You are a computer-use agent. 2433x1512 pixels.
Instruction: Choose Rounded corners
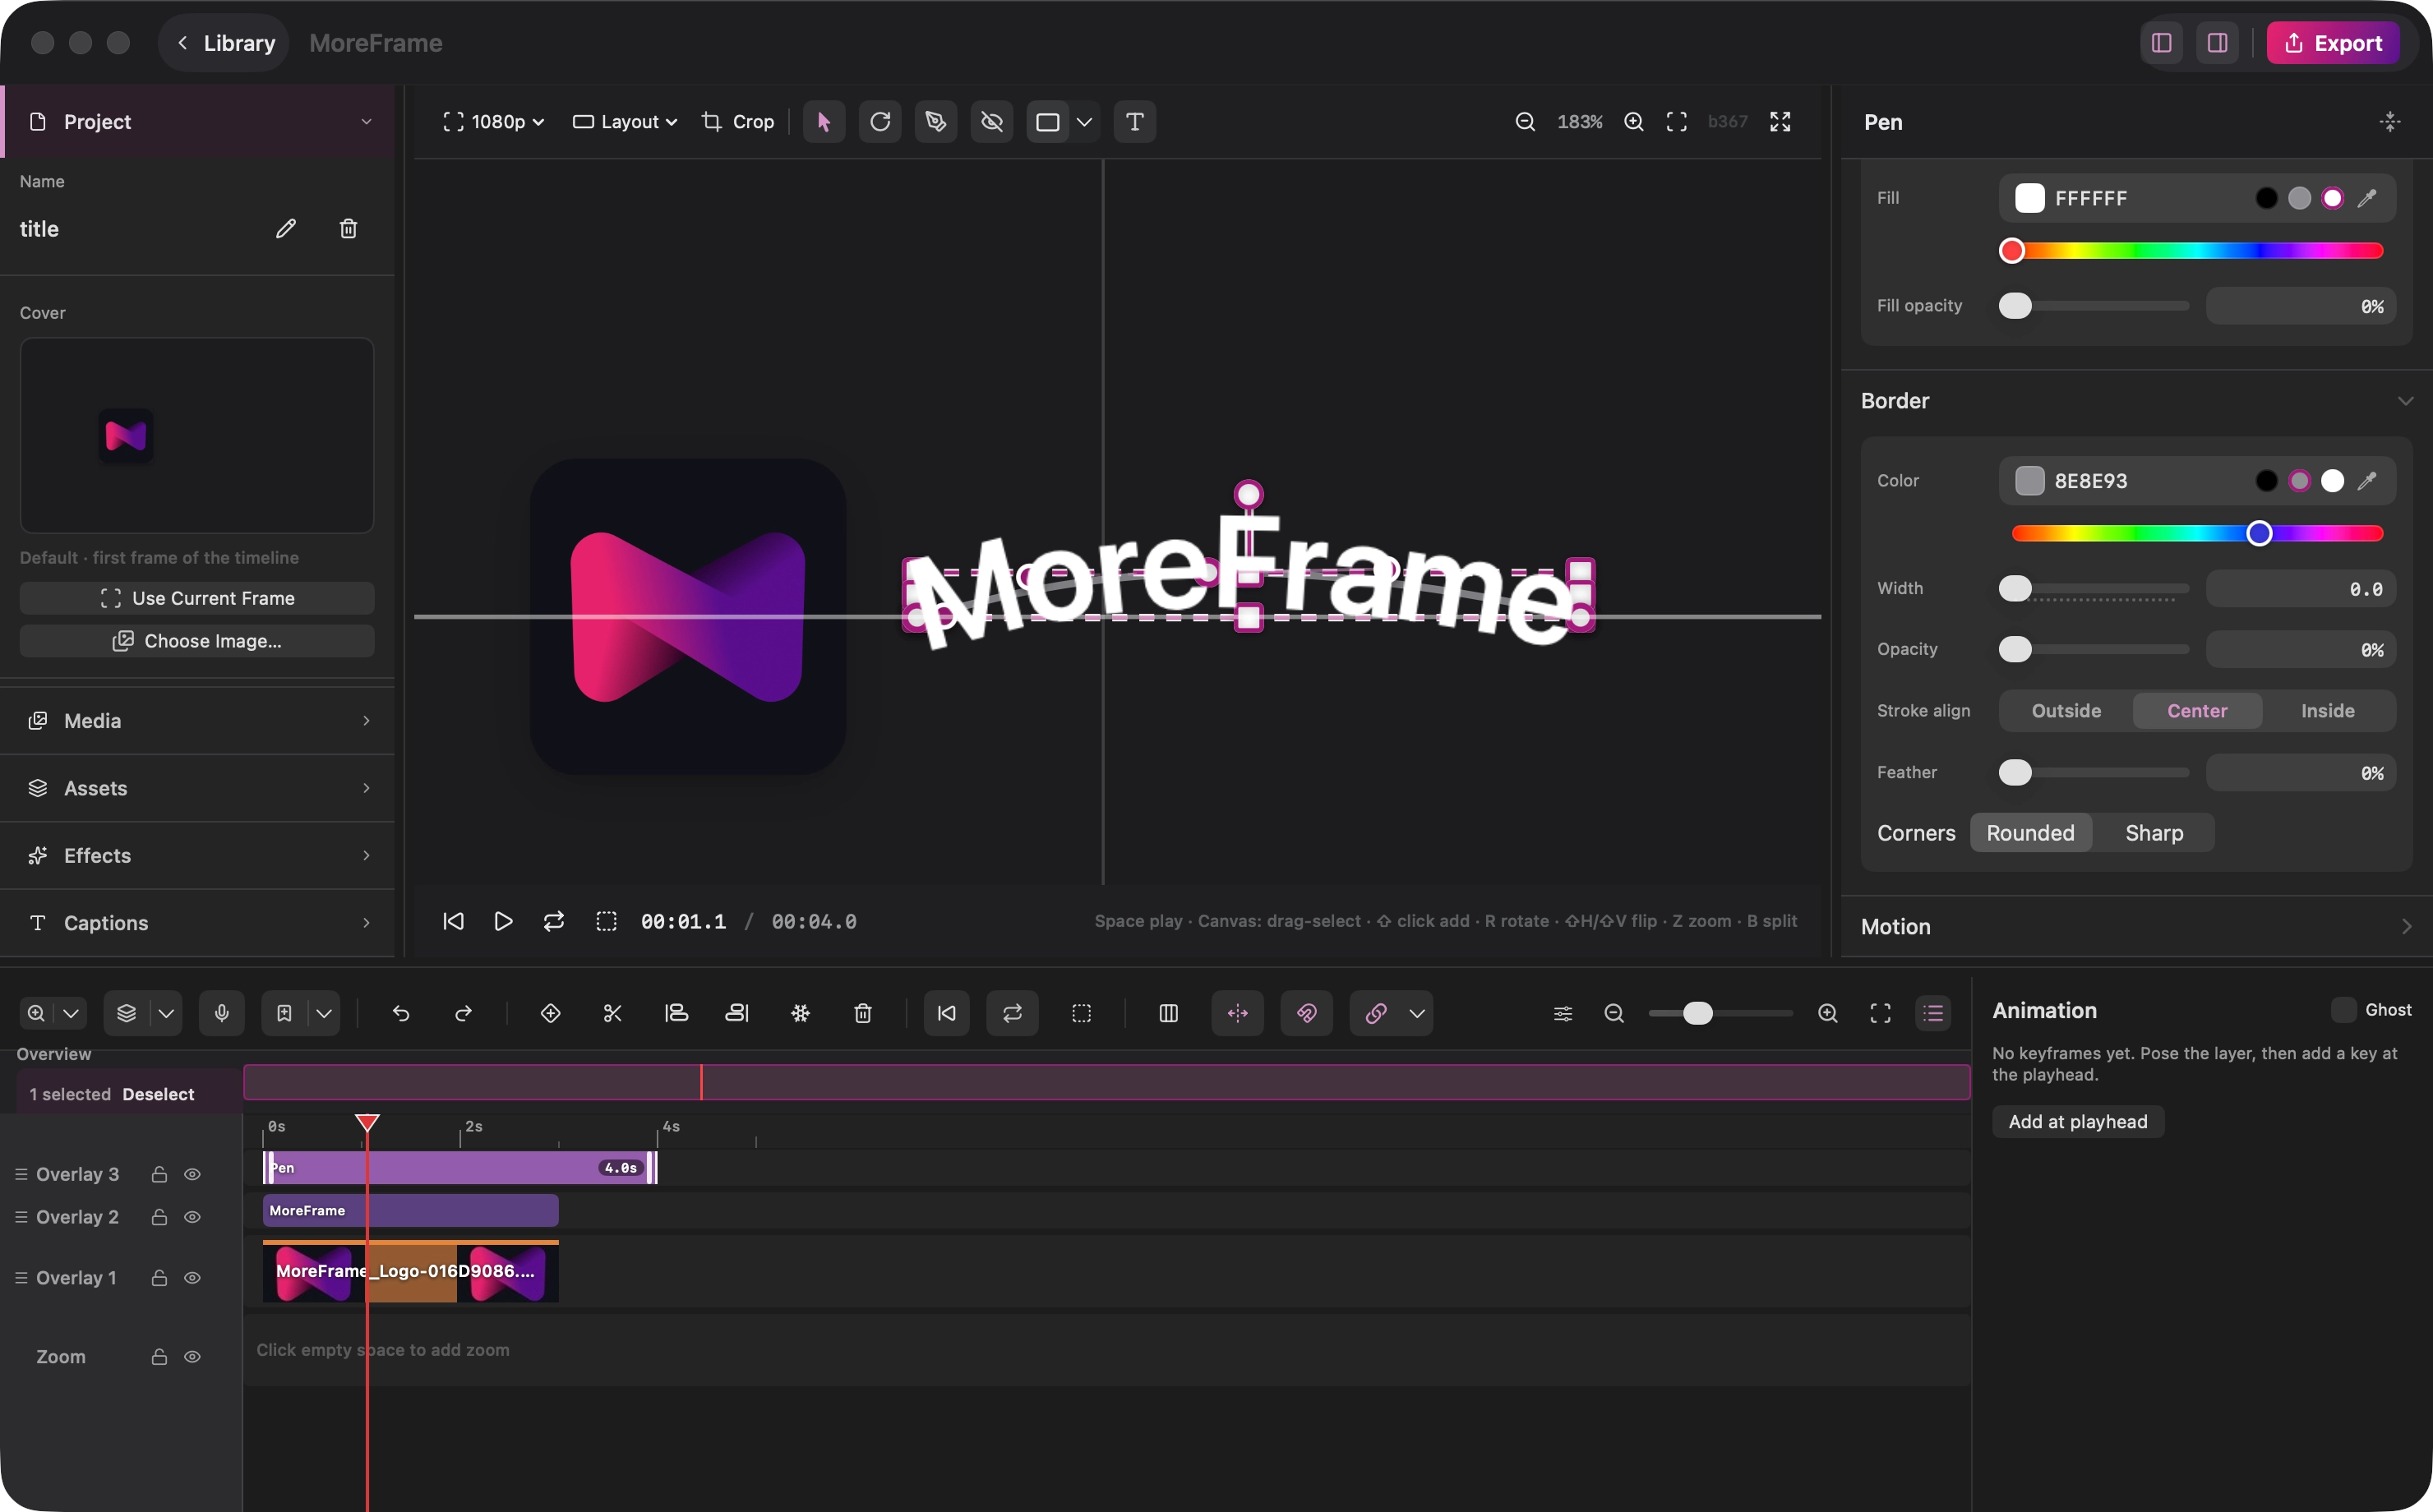pos(2030,833)
